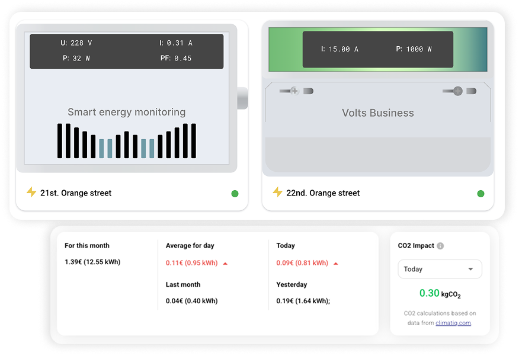
Task: Click the lightning bolt icon beside 21st. Orange street
Action: [31, 193]
